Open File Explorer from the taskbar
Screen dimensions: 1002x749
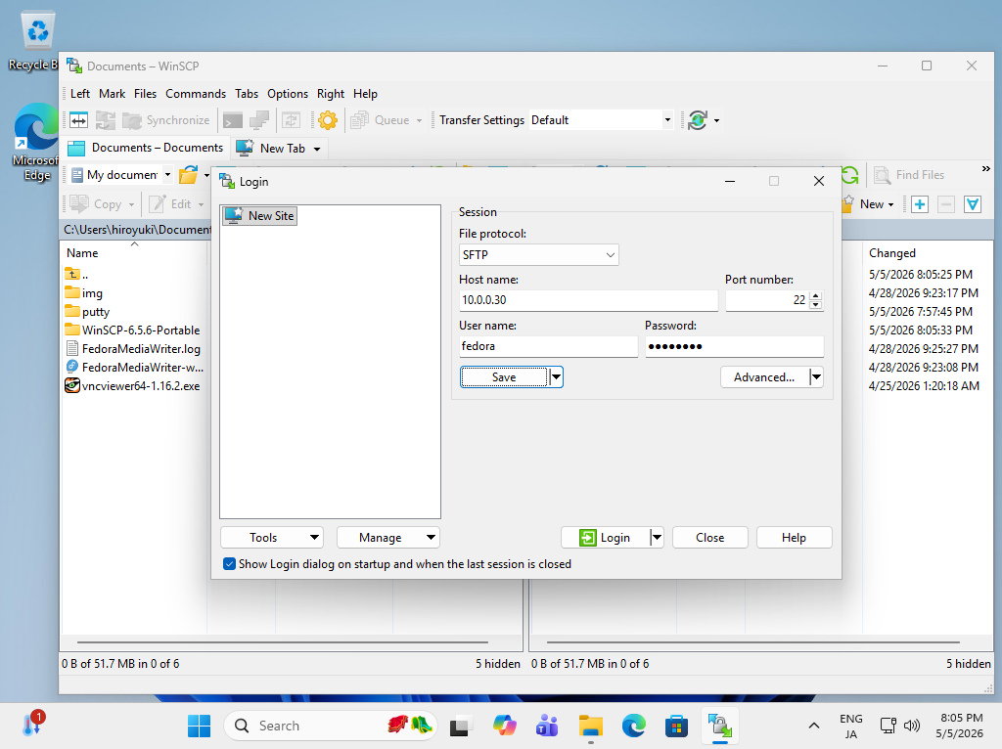coord(590,726)
